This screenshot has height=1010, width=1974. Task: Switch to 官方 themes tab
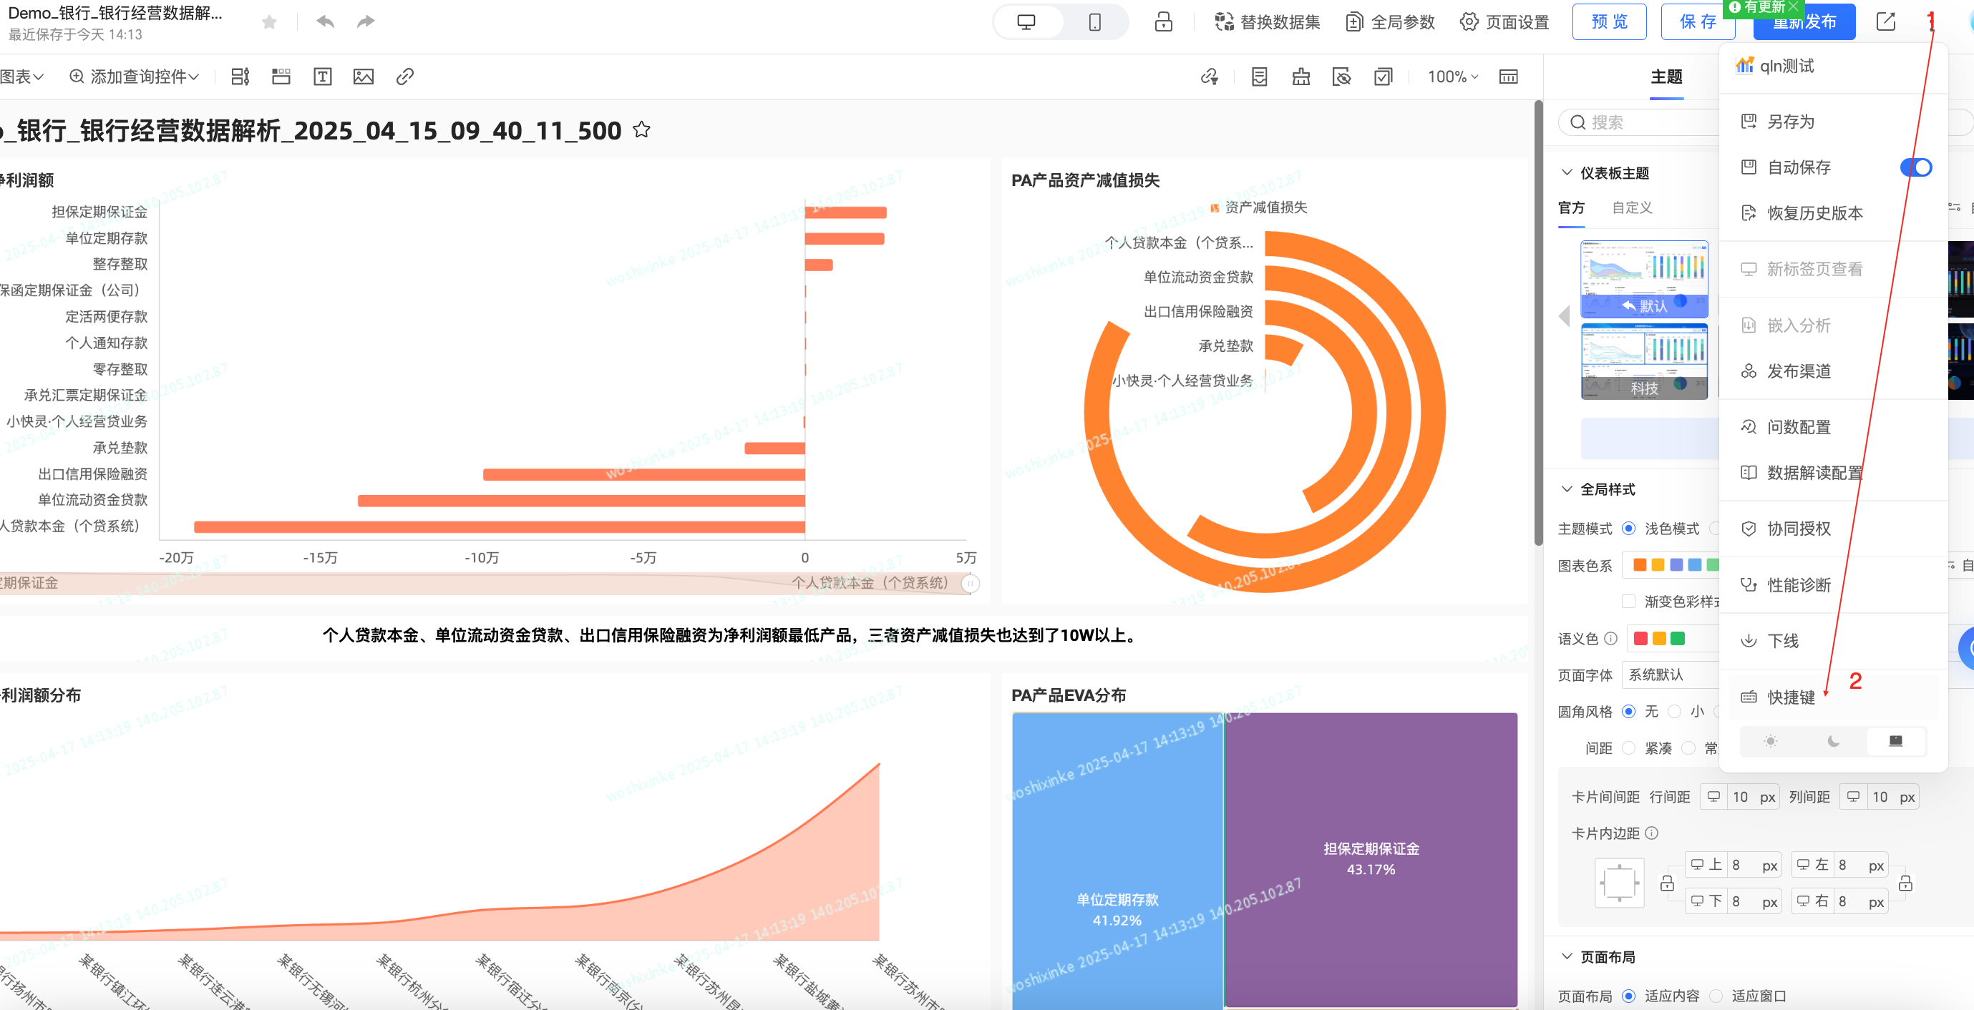tap(1571, 207)
